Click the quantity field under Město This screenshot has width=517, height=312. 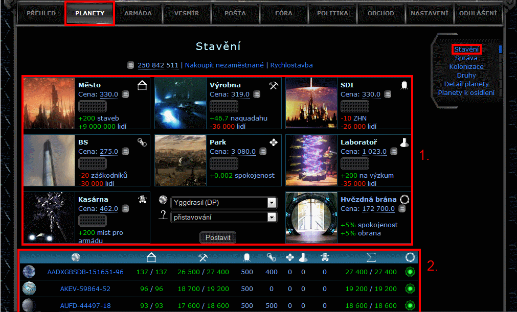(x=92, y=106)
